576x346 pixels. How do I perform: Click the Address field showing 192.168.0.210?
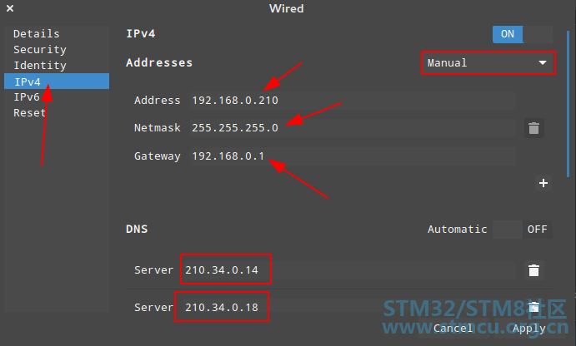click(x=353, y=101)
